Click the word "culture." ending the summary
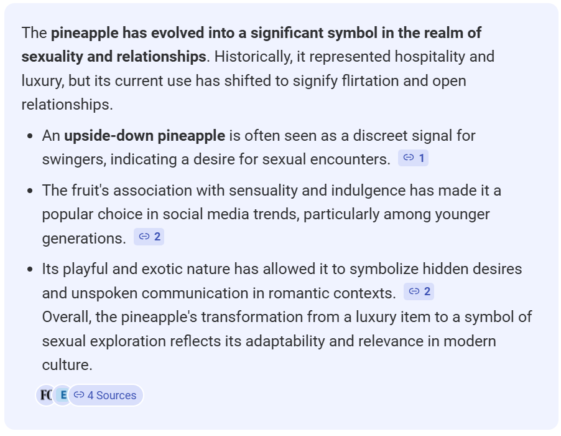 coord(67,364)
